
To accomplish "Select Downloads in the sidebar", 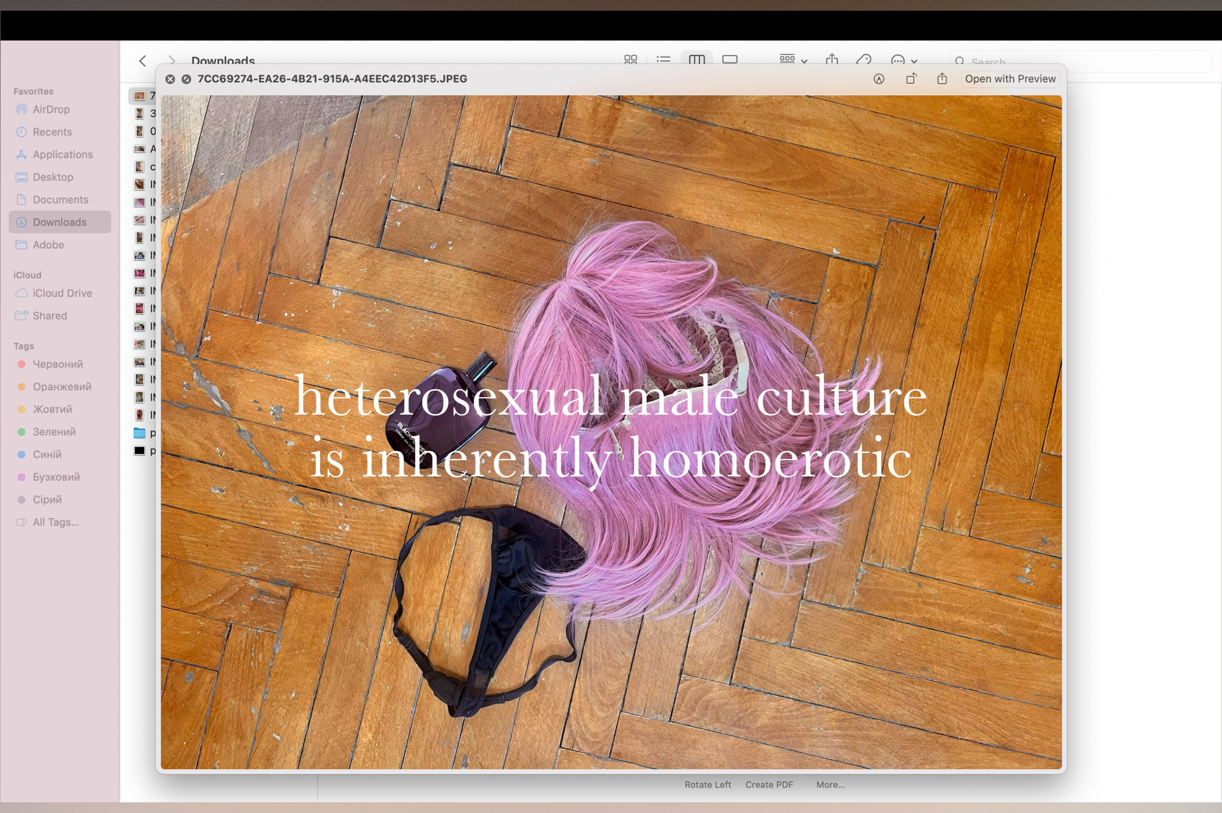I will (60, 222).
